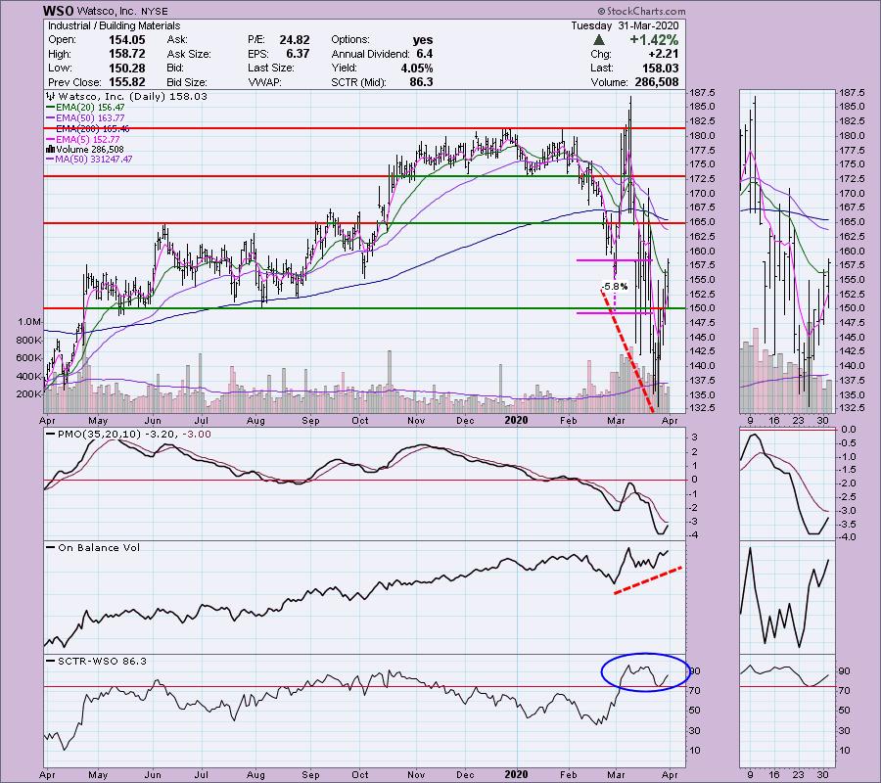Click the '1.0M' volume axis label
Screen dimensions: 881x783
[29, 322]
